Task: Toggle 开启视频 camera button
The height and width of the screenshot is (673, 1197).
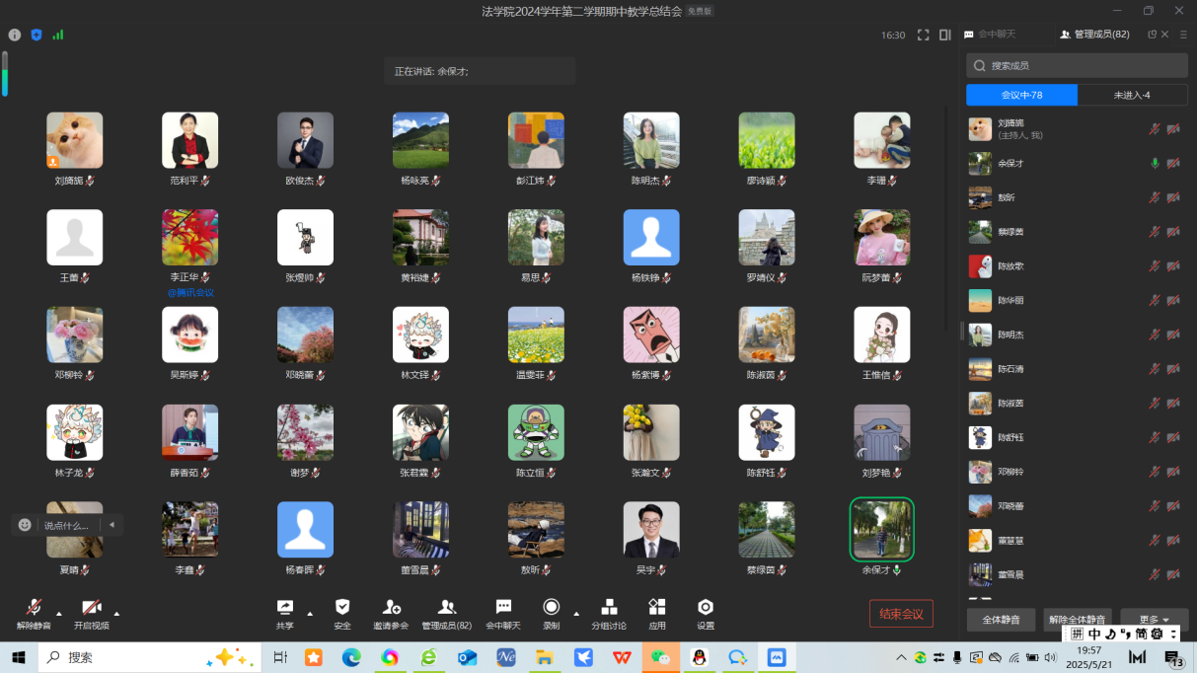Action: (x=91, y=608)
